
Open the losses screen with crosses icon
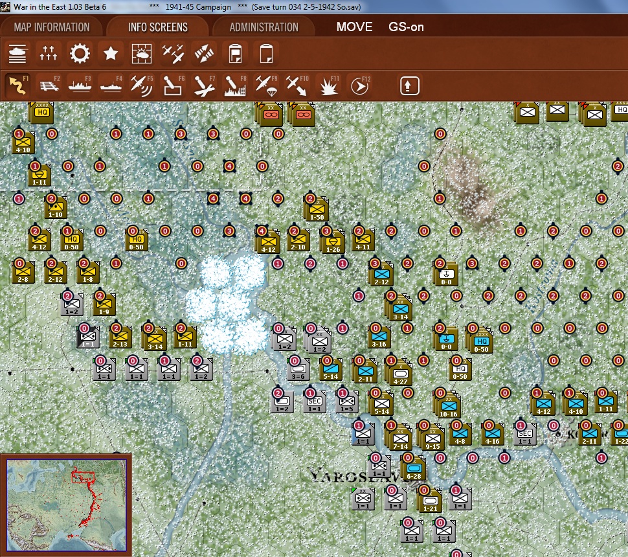click(49, 54)
